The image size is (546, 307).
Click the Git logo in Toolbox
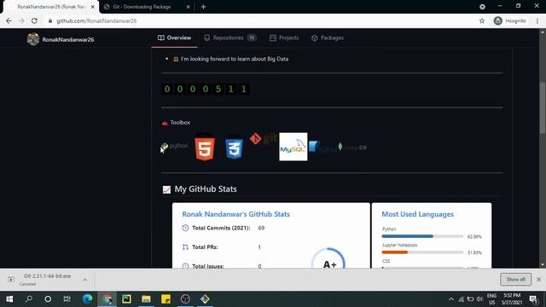(264, 138)
